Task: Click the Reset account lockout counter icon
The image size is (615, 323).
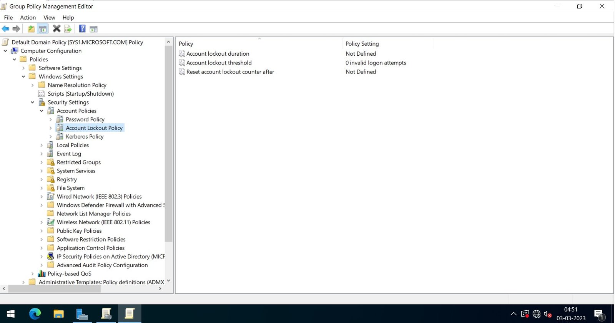Action: pyautogui.click(x=182, y=71)
